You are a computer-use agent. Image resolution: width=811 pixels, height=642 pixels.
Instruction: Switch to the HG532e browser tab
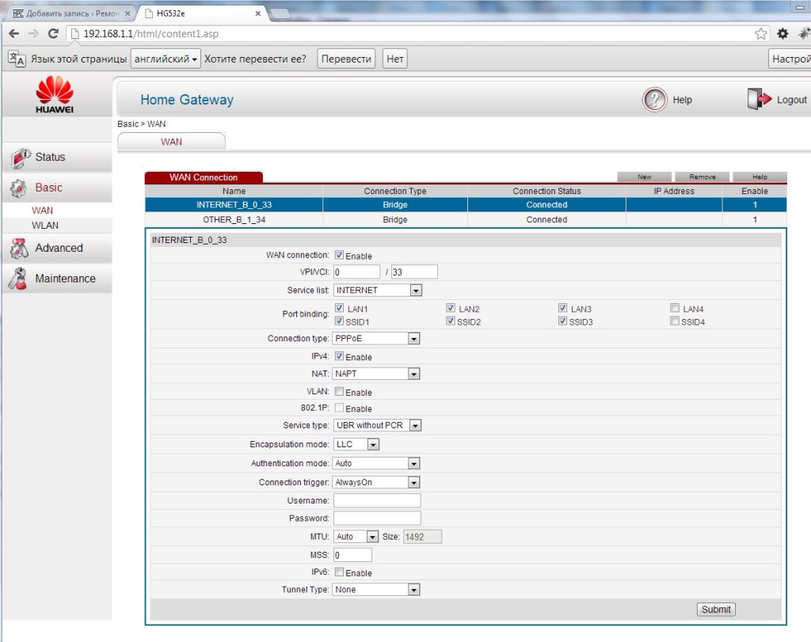pos(201,13)
